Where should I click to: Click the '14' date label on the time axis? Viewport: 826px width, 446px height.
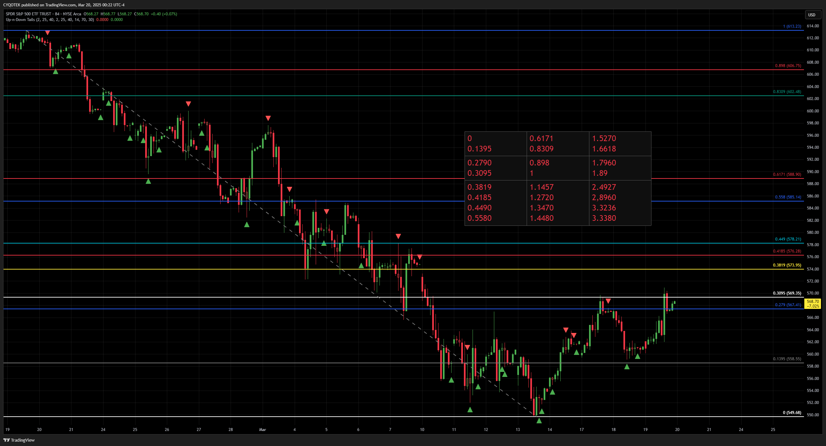(550, 430)
